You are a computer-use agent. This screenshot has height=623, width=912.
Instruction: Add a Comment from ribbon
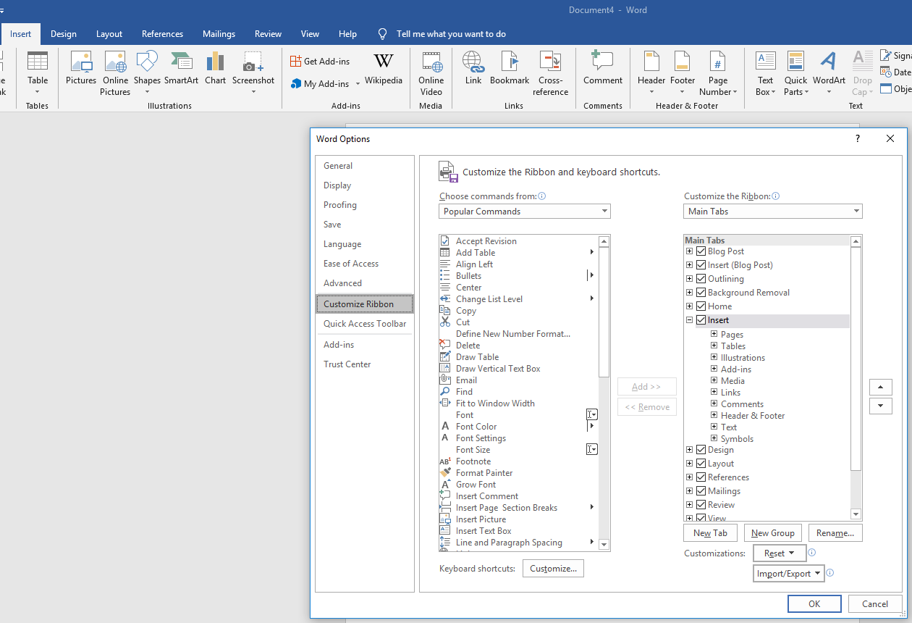(x=603, y=69)
